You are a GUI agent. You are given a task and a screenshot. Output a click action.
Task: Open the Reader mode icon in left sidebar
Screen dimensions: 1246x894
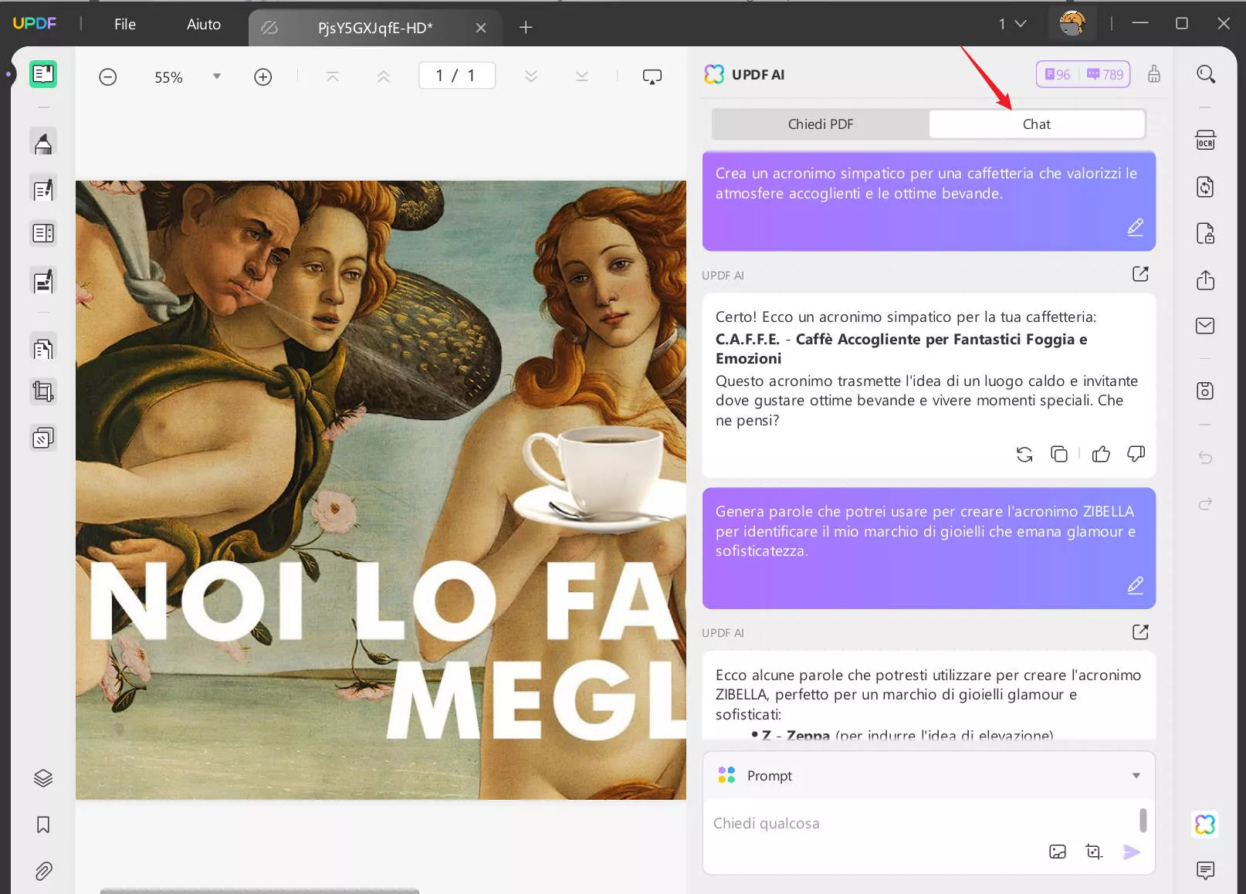[43, 74]
